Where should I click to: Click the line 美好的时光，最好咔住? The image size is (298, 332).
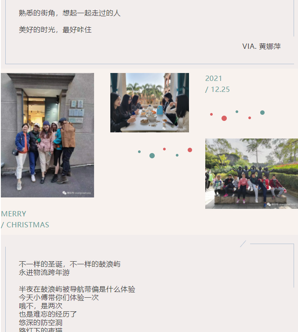55,29
